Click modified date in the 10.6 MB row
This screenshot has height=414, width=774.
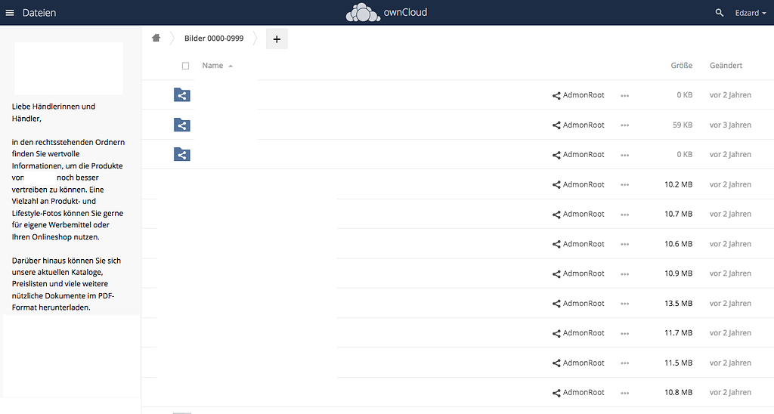[x=730, y=244]
